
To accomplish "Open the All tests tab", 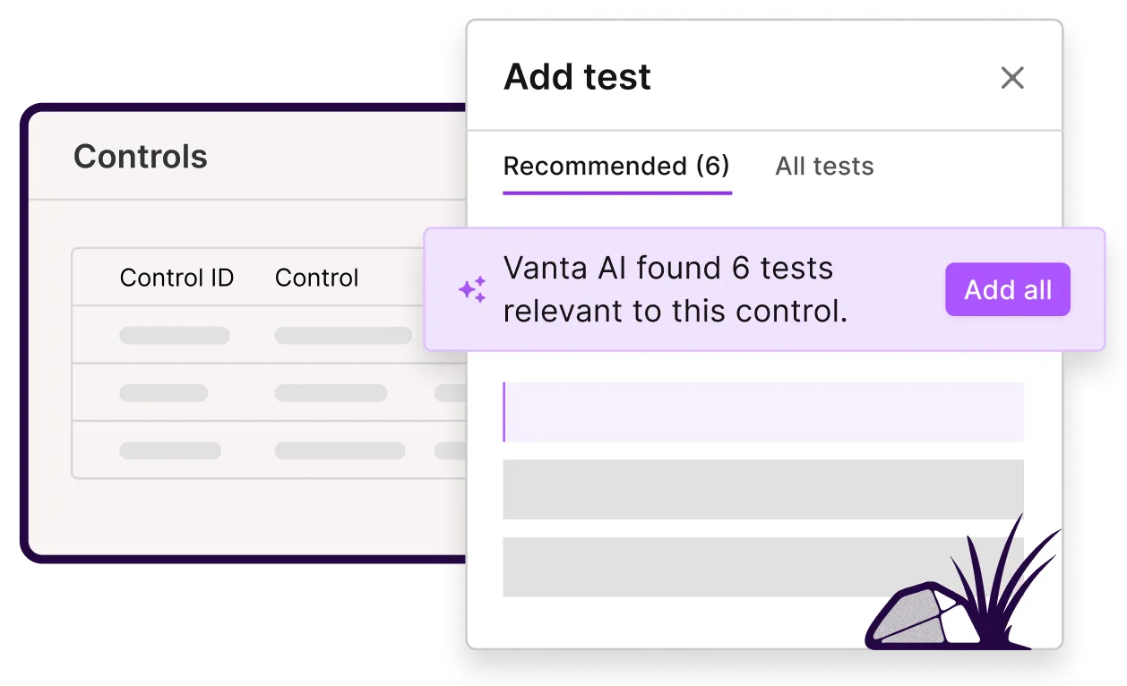I will 824,167.
